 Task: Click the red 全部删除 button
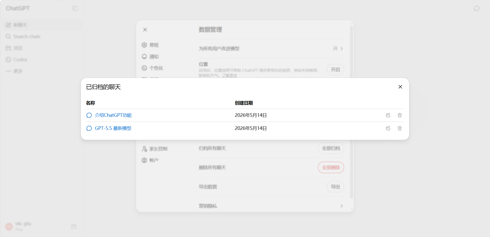[x=331, y=168]
